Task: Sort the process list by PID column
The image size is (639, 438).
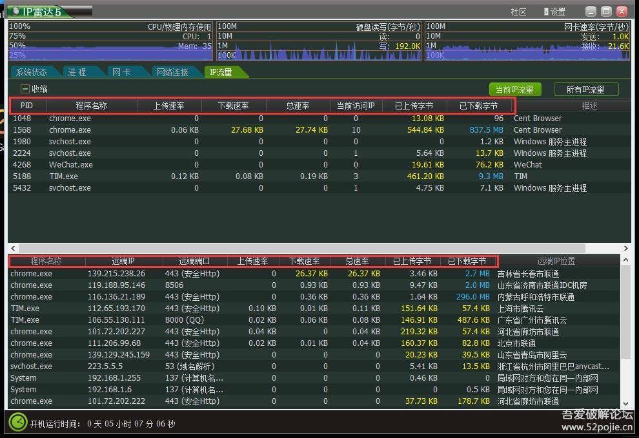Action: point(26,105)
